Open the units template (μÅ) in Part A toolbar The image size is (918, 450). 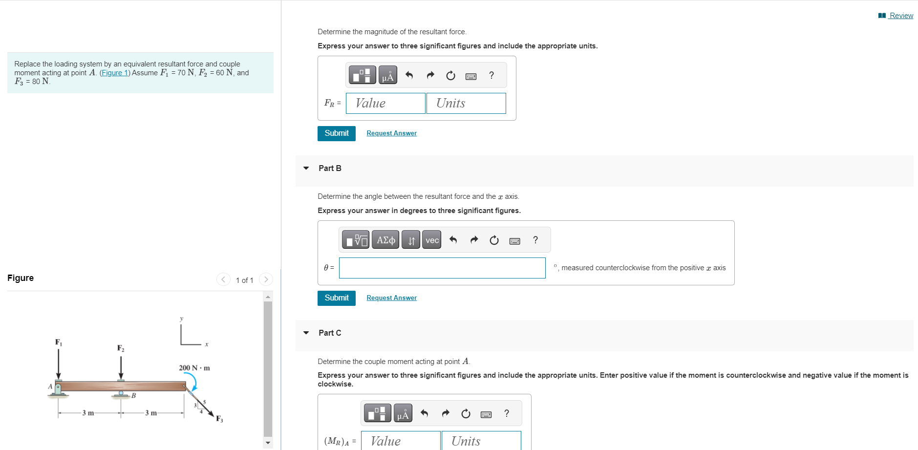point(387,75)
